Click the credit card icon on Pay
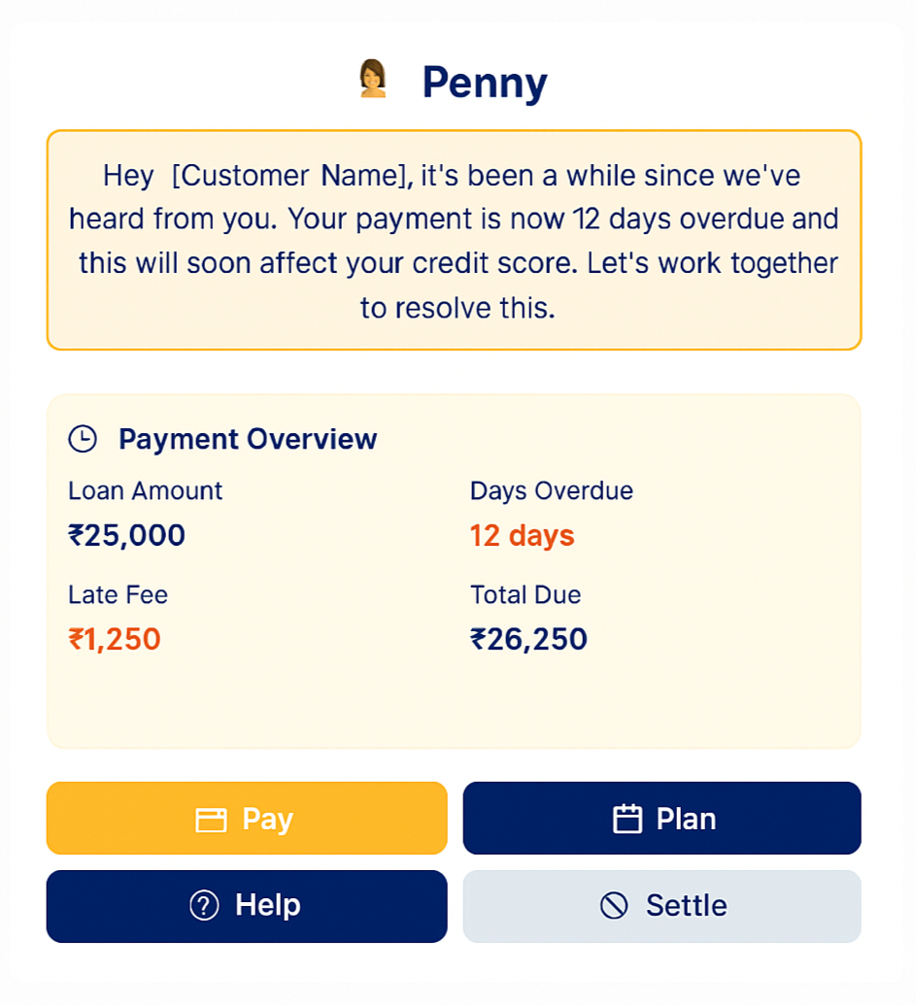 pos(211,820)
